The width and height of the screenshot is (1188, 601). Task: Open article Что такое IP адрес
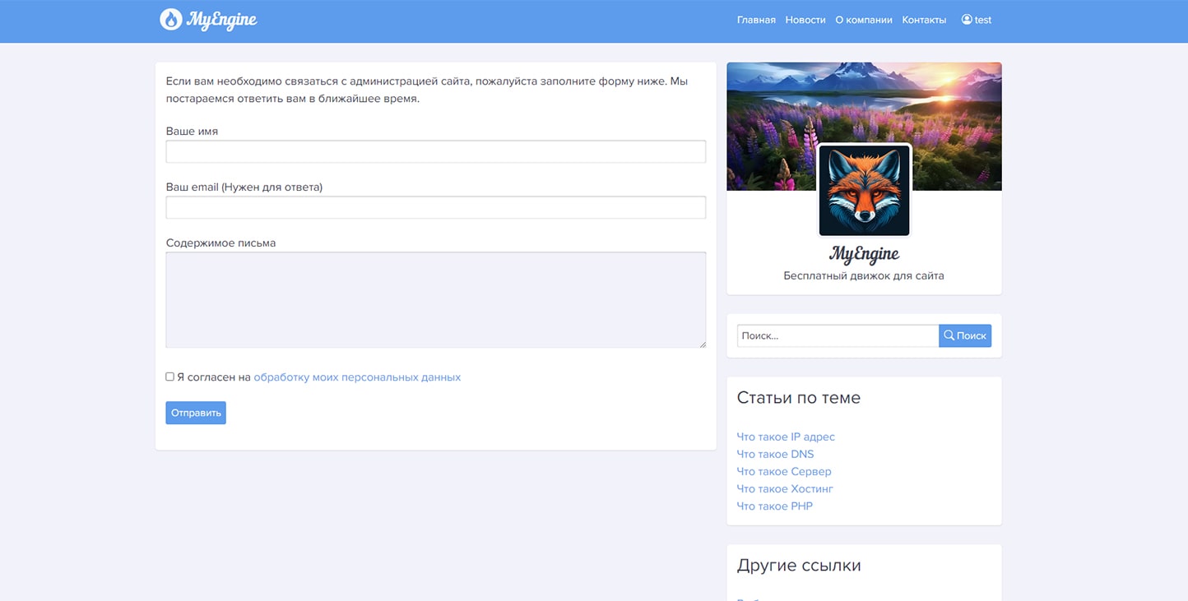786,437
